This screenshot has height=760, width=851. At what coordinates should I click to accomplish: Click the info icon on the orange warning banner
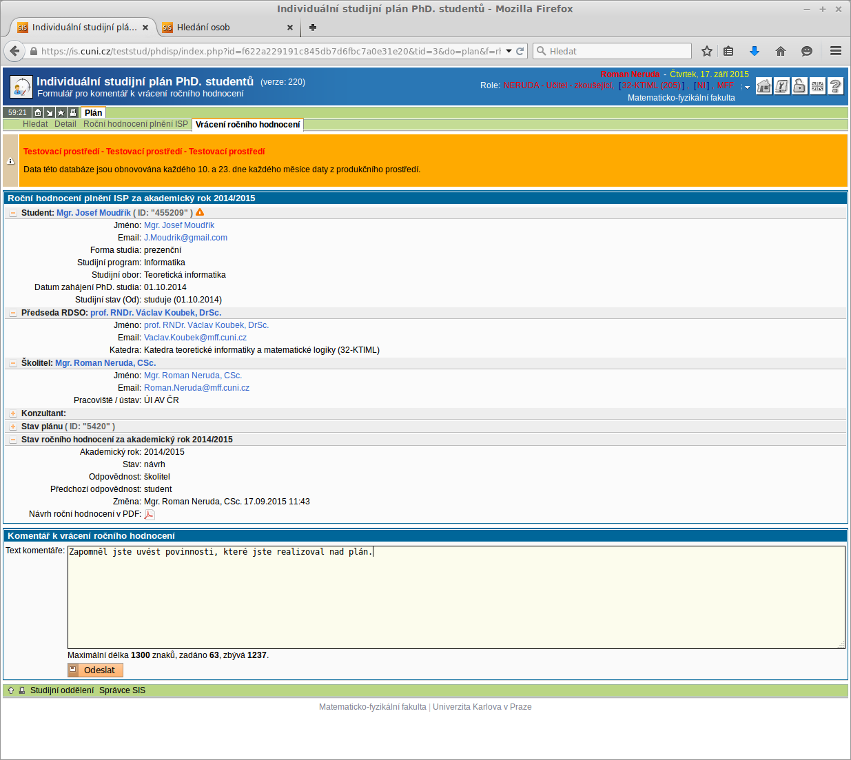point(10,161)
